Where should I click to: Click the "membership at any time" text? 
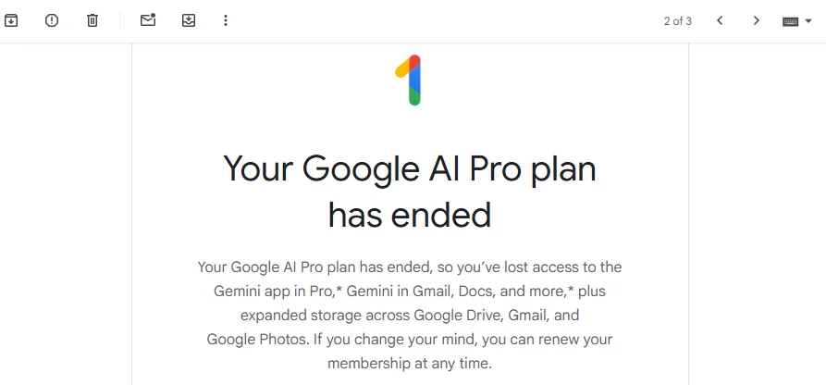pyautogui.click(x=410, y=364)
